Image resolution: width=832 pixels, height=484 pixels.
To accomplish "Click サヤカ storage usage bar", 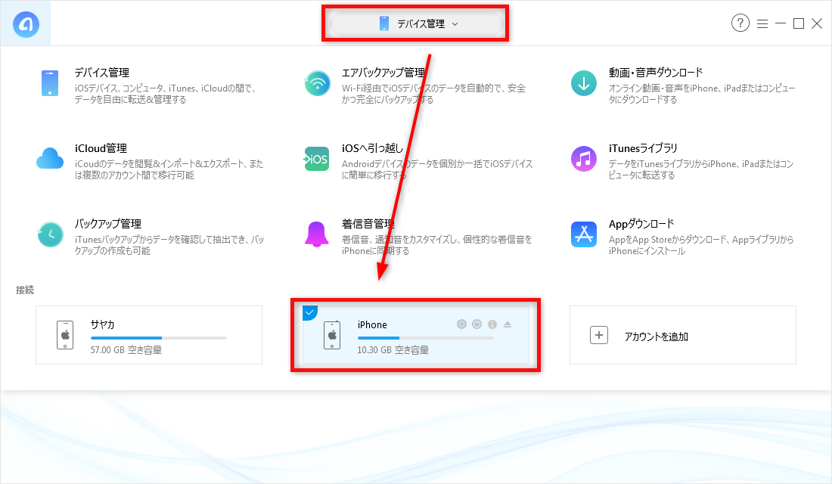I will click(159, 338).
